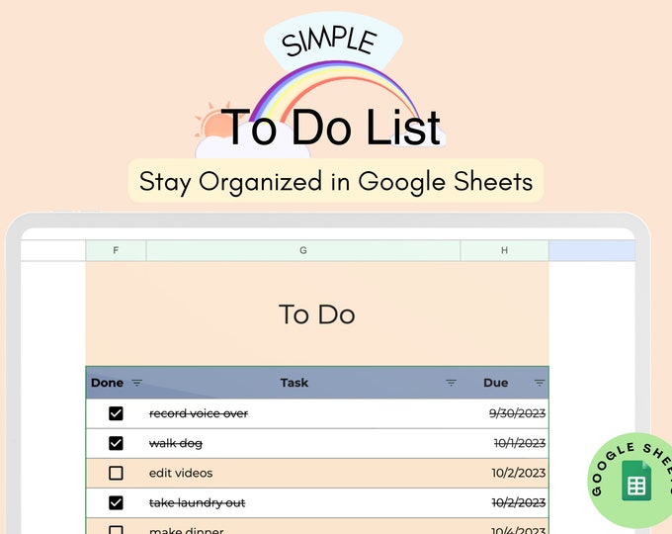This screenshot has height=534, width=672.
Task: Uncheck the 'walk dog' checkbox
Action: (x=116, y=443)
